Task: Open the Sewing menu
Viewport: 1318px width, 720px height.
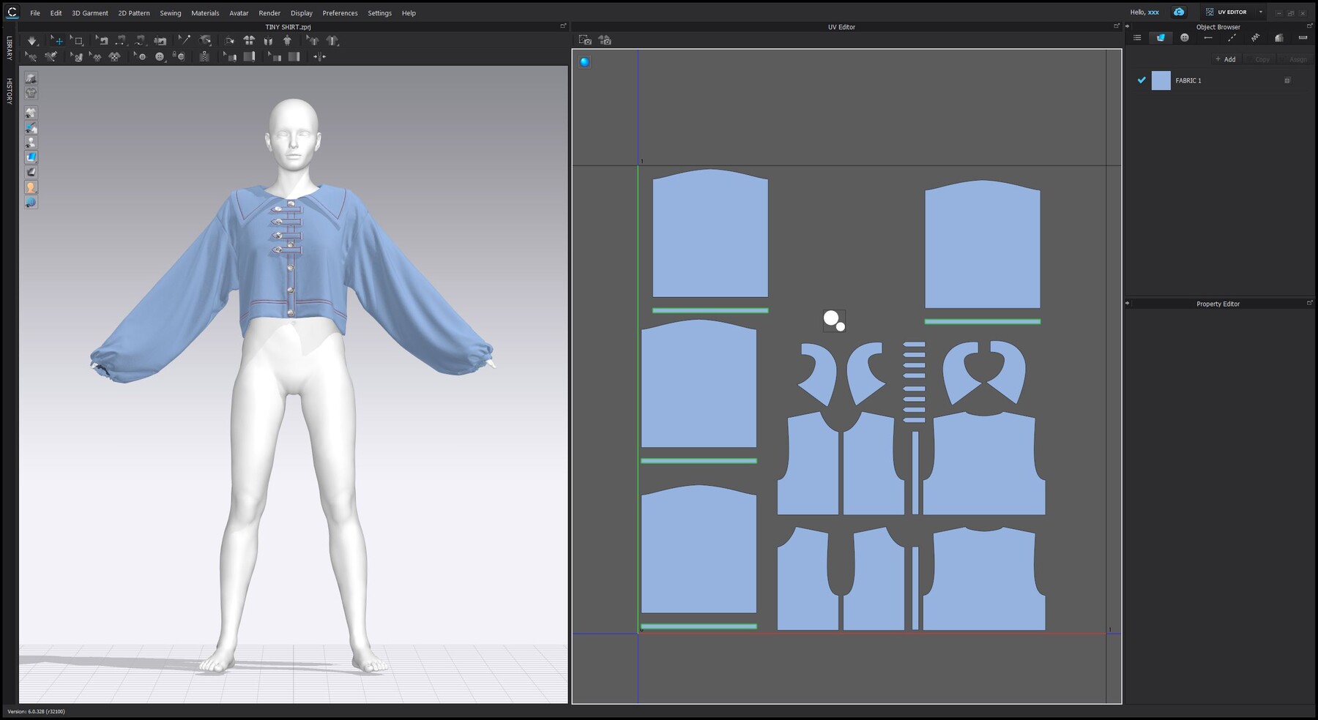Action: coord(170,12)
